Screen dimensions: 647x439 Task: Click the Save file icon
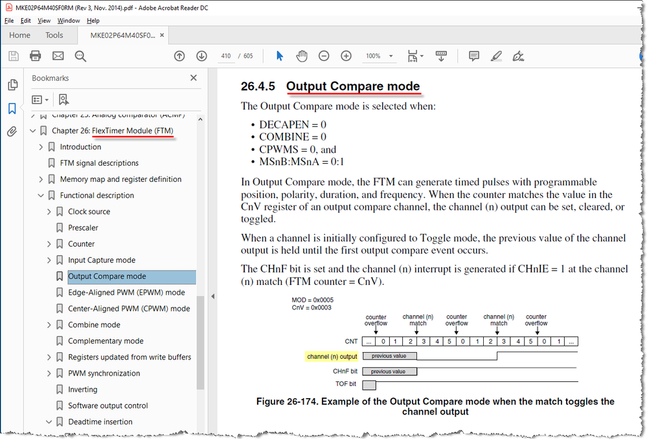[14, 56]
